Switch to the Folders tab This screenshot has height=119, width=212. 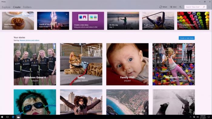(27, 7)
